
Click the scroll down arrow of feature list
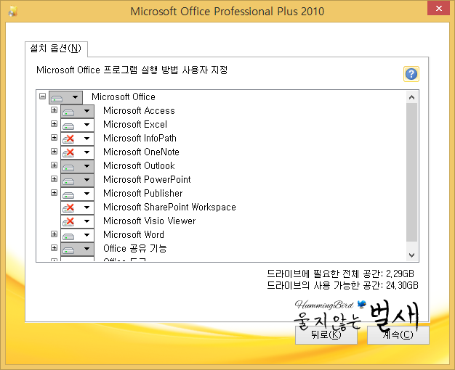pos(411,255)
